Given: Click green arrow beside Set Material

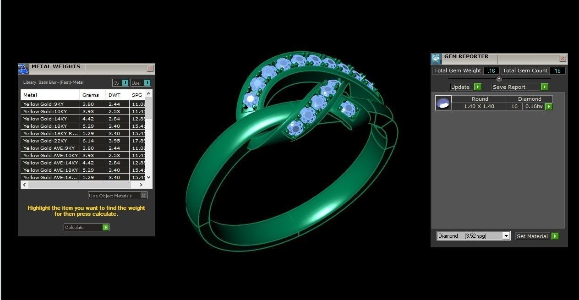Looking at the screenshot, I should pyautogui.click(x=555, y=236).
